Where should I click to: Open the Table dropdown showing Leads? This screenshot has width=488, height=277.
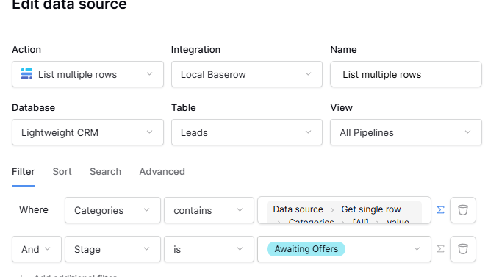pos(247,132)
